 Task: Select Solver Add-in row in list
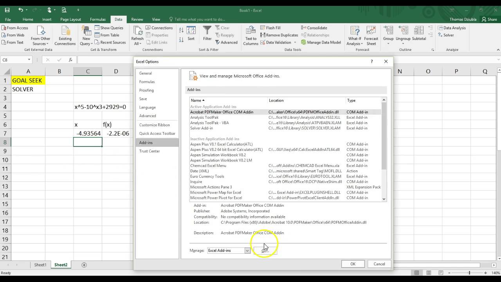tap(285, 128)
